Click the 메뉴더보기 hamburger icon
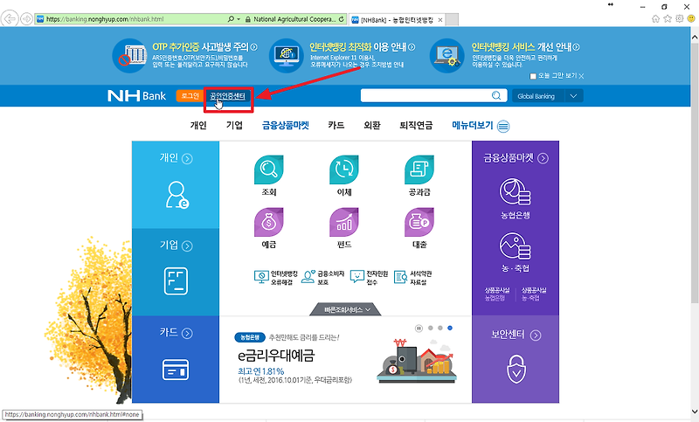The width and height of the screenshot is (699, 422). [x=503, y=126]
